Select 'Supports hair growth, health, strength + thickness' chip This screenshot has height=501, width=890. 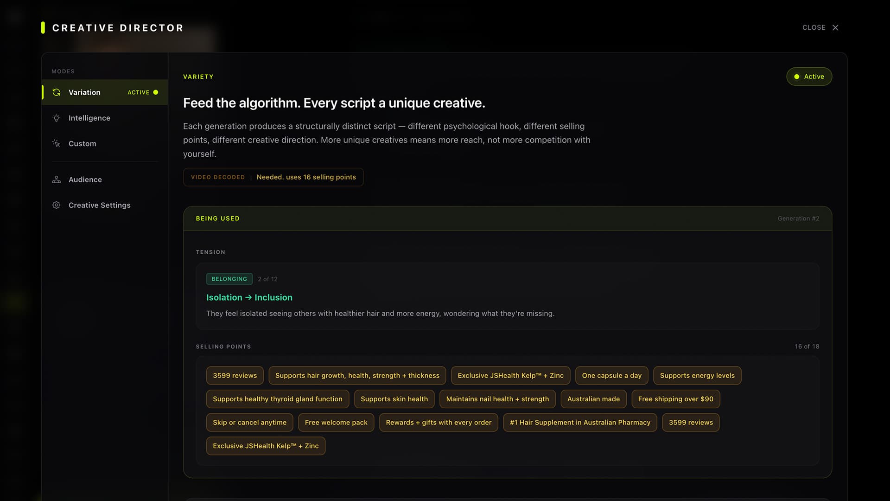point(357,375)
